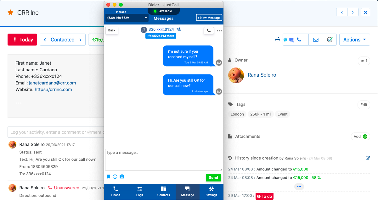378x200 pixels.
Task: Click the edit icon next to History
Action: click(368, 158)
